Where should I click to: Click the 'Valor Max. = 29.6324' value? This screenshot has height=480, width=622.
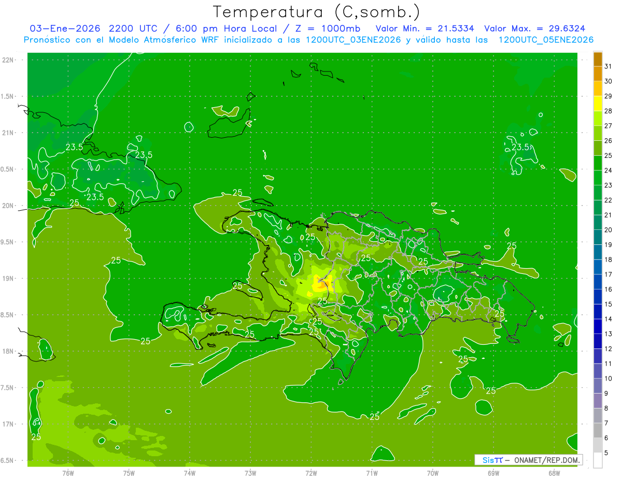pyautogui.click(x=535, y=28)
